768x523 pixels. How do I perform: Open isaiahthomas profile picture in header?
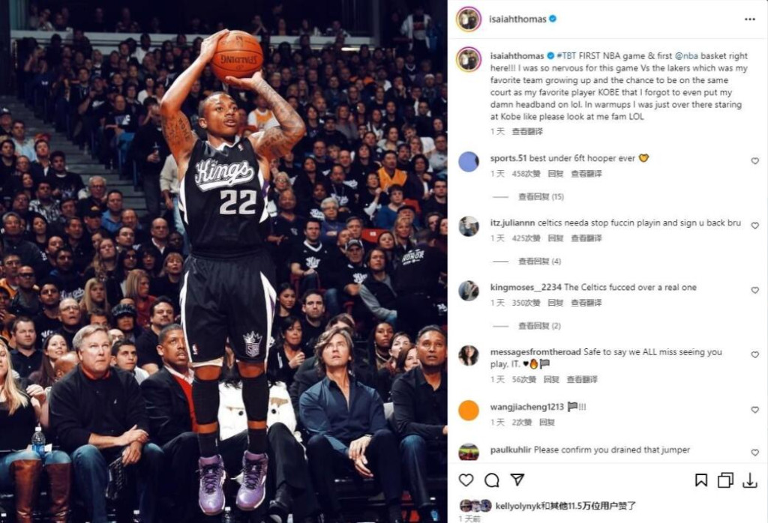click(469, 19)
